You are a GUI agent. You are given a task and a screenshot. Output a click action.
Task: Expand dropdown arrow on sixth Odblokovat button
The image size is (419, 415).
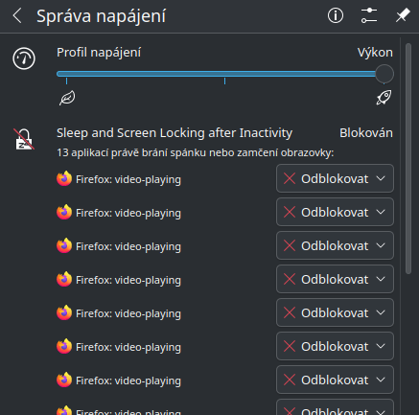coord(381,346)
